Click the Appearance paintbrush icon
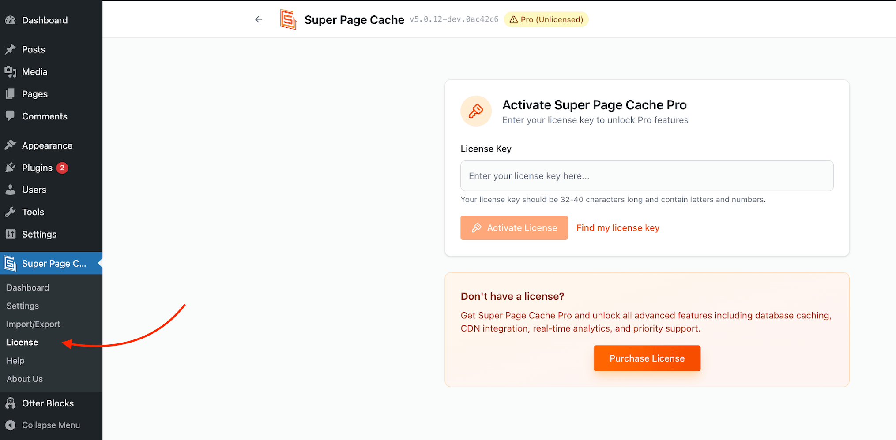896x440 pixels. (11, 145)
